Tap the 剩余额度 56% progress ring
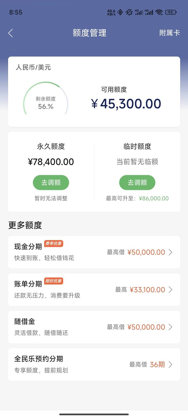The height and width of the screenshot is (418, 188). pyautogui.click(x=46, y=99)
